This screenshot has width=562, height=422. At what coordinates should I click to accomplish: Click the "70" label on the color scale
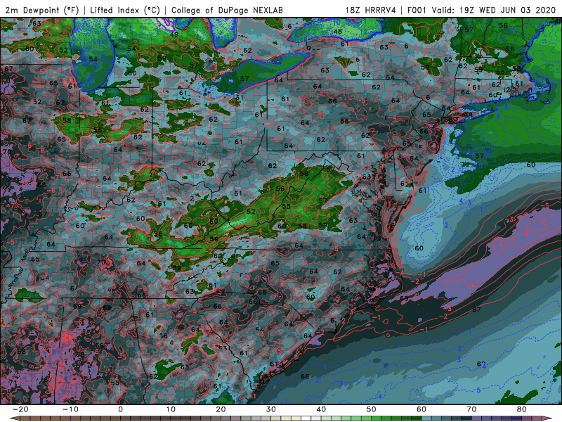(471, 409)
